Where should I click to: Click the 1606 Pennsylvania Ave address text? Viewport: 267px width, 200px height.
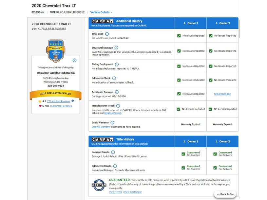click(56, 78)
